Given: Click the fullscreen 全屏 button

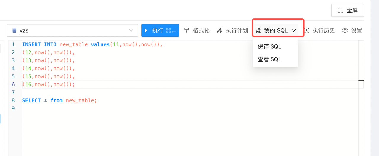Looking at the screenshot, I should coord(348,10).
